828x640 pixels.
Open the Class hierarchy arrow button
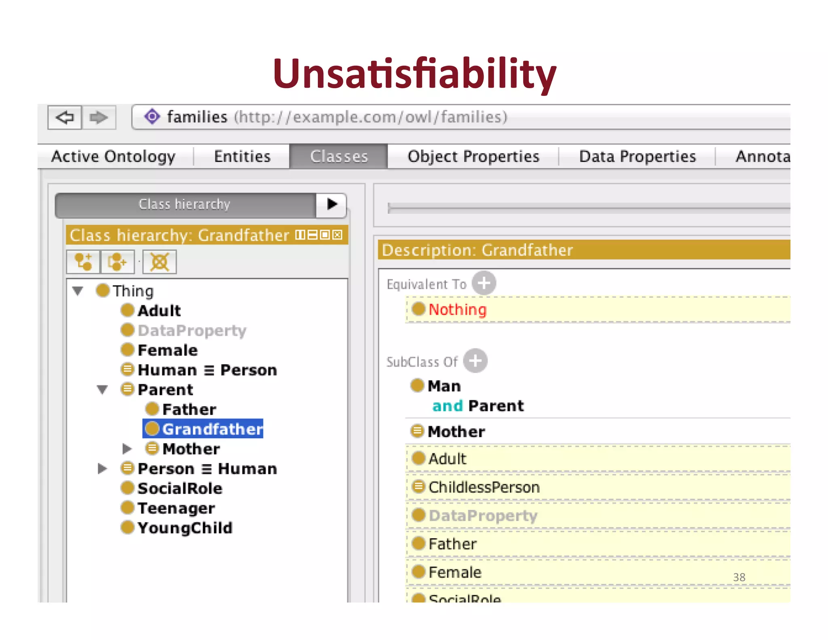pos(332,204)
